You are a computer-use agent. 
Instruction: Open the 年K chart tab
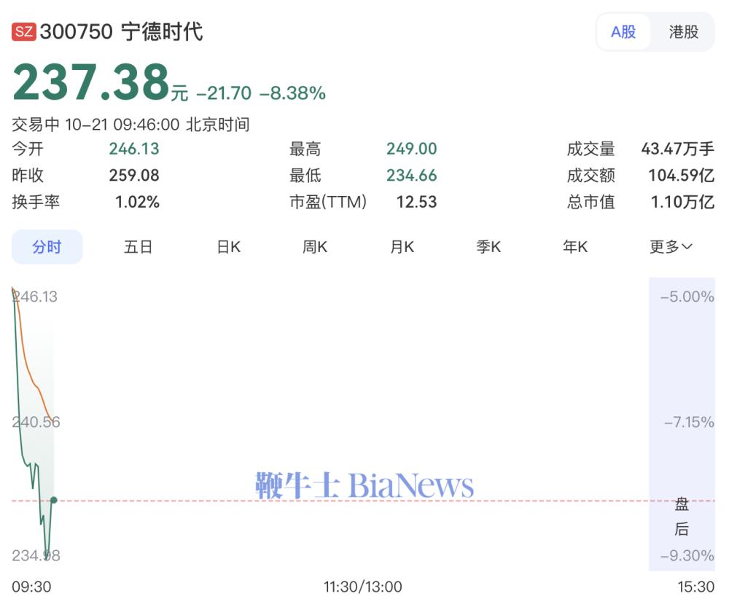click(575, 246)
